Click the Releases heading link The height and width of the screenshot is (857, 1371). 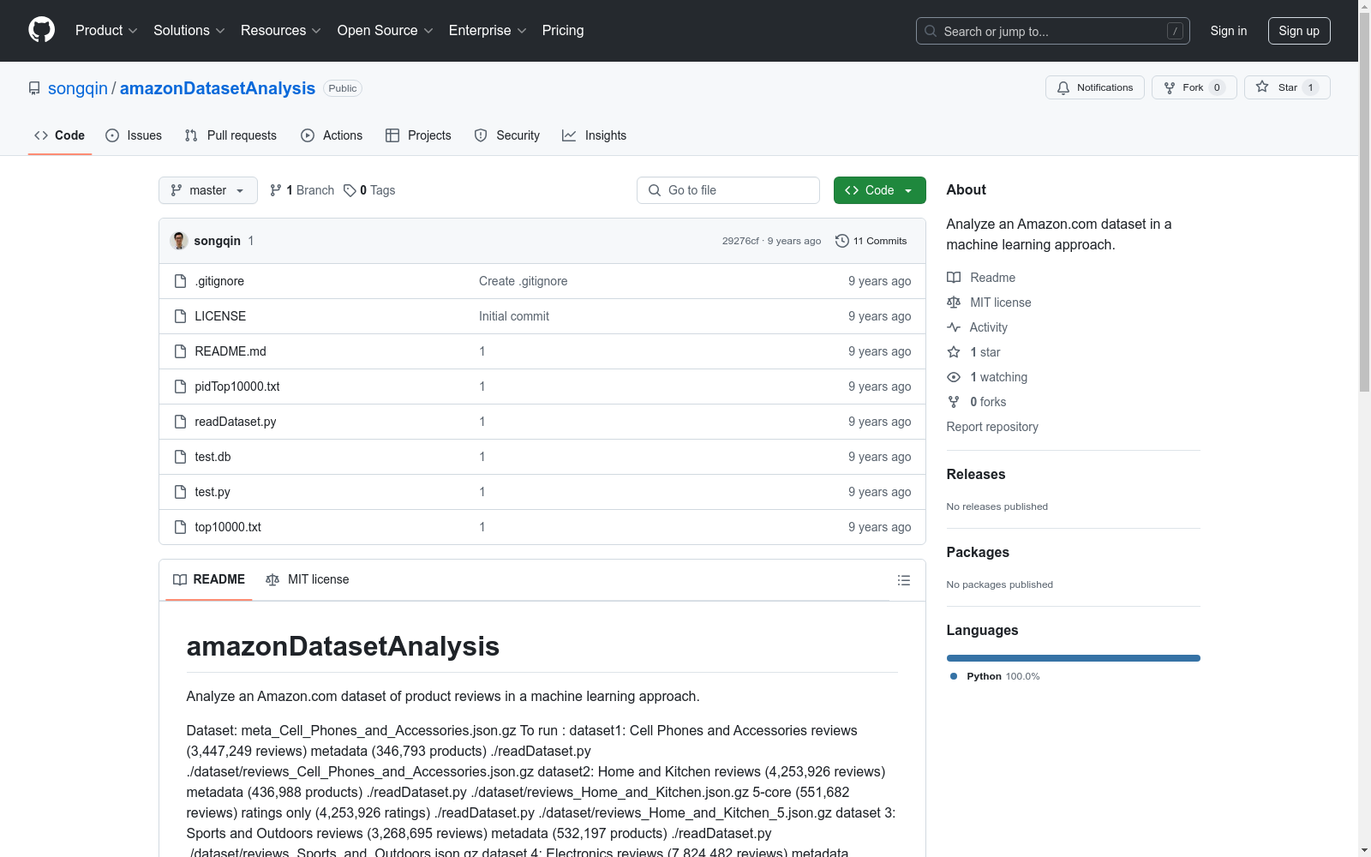(x=976, y=474)
